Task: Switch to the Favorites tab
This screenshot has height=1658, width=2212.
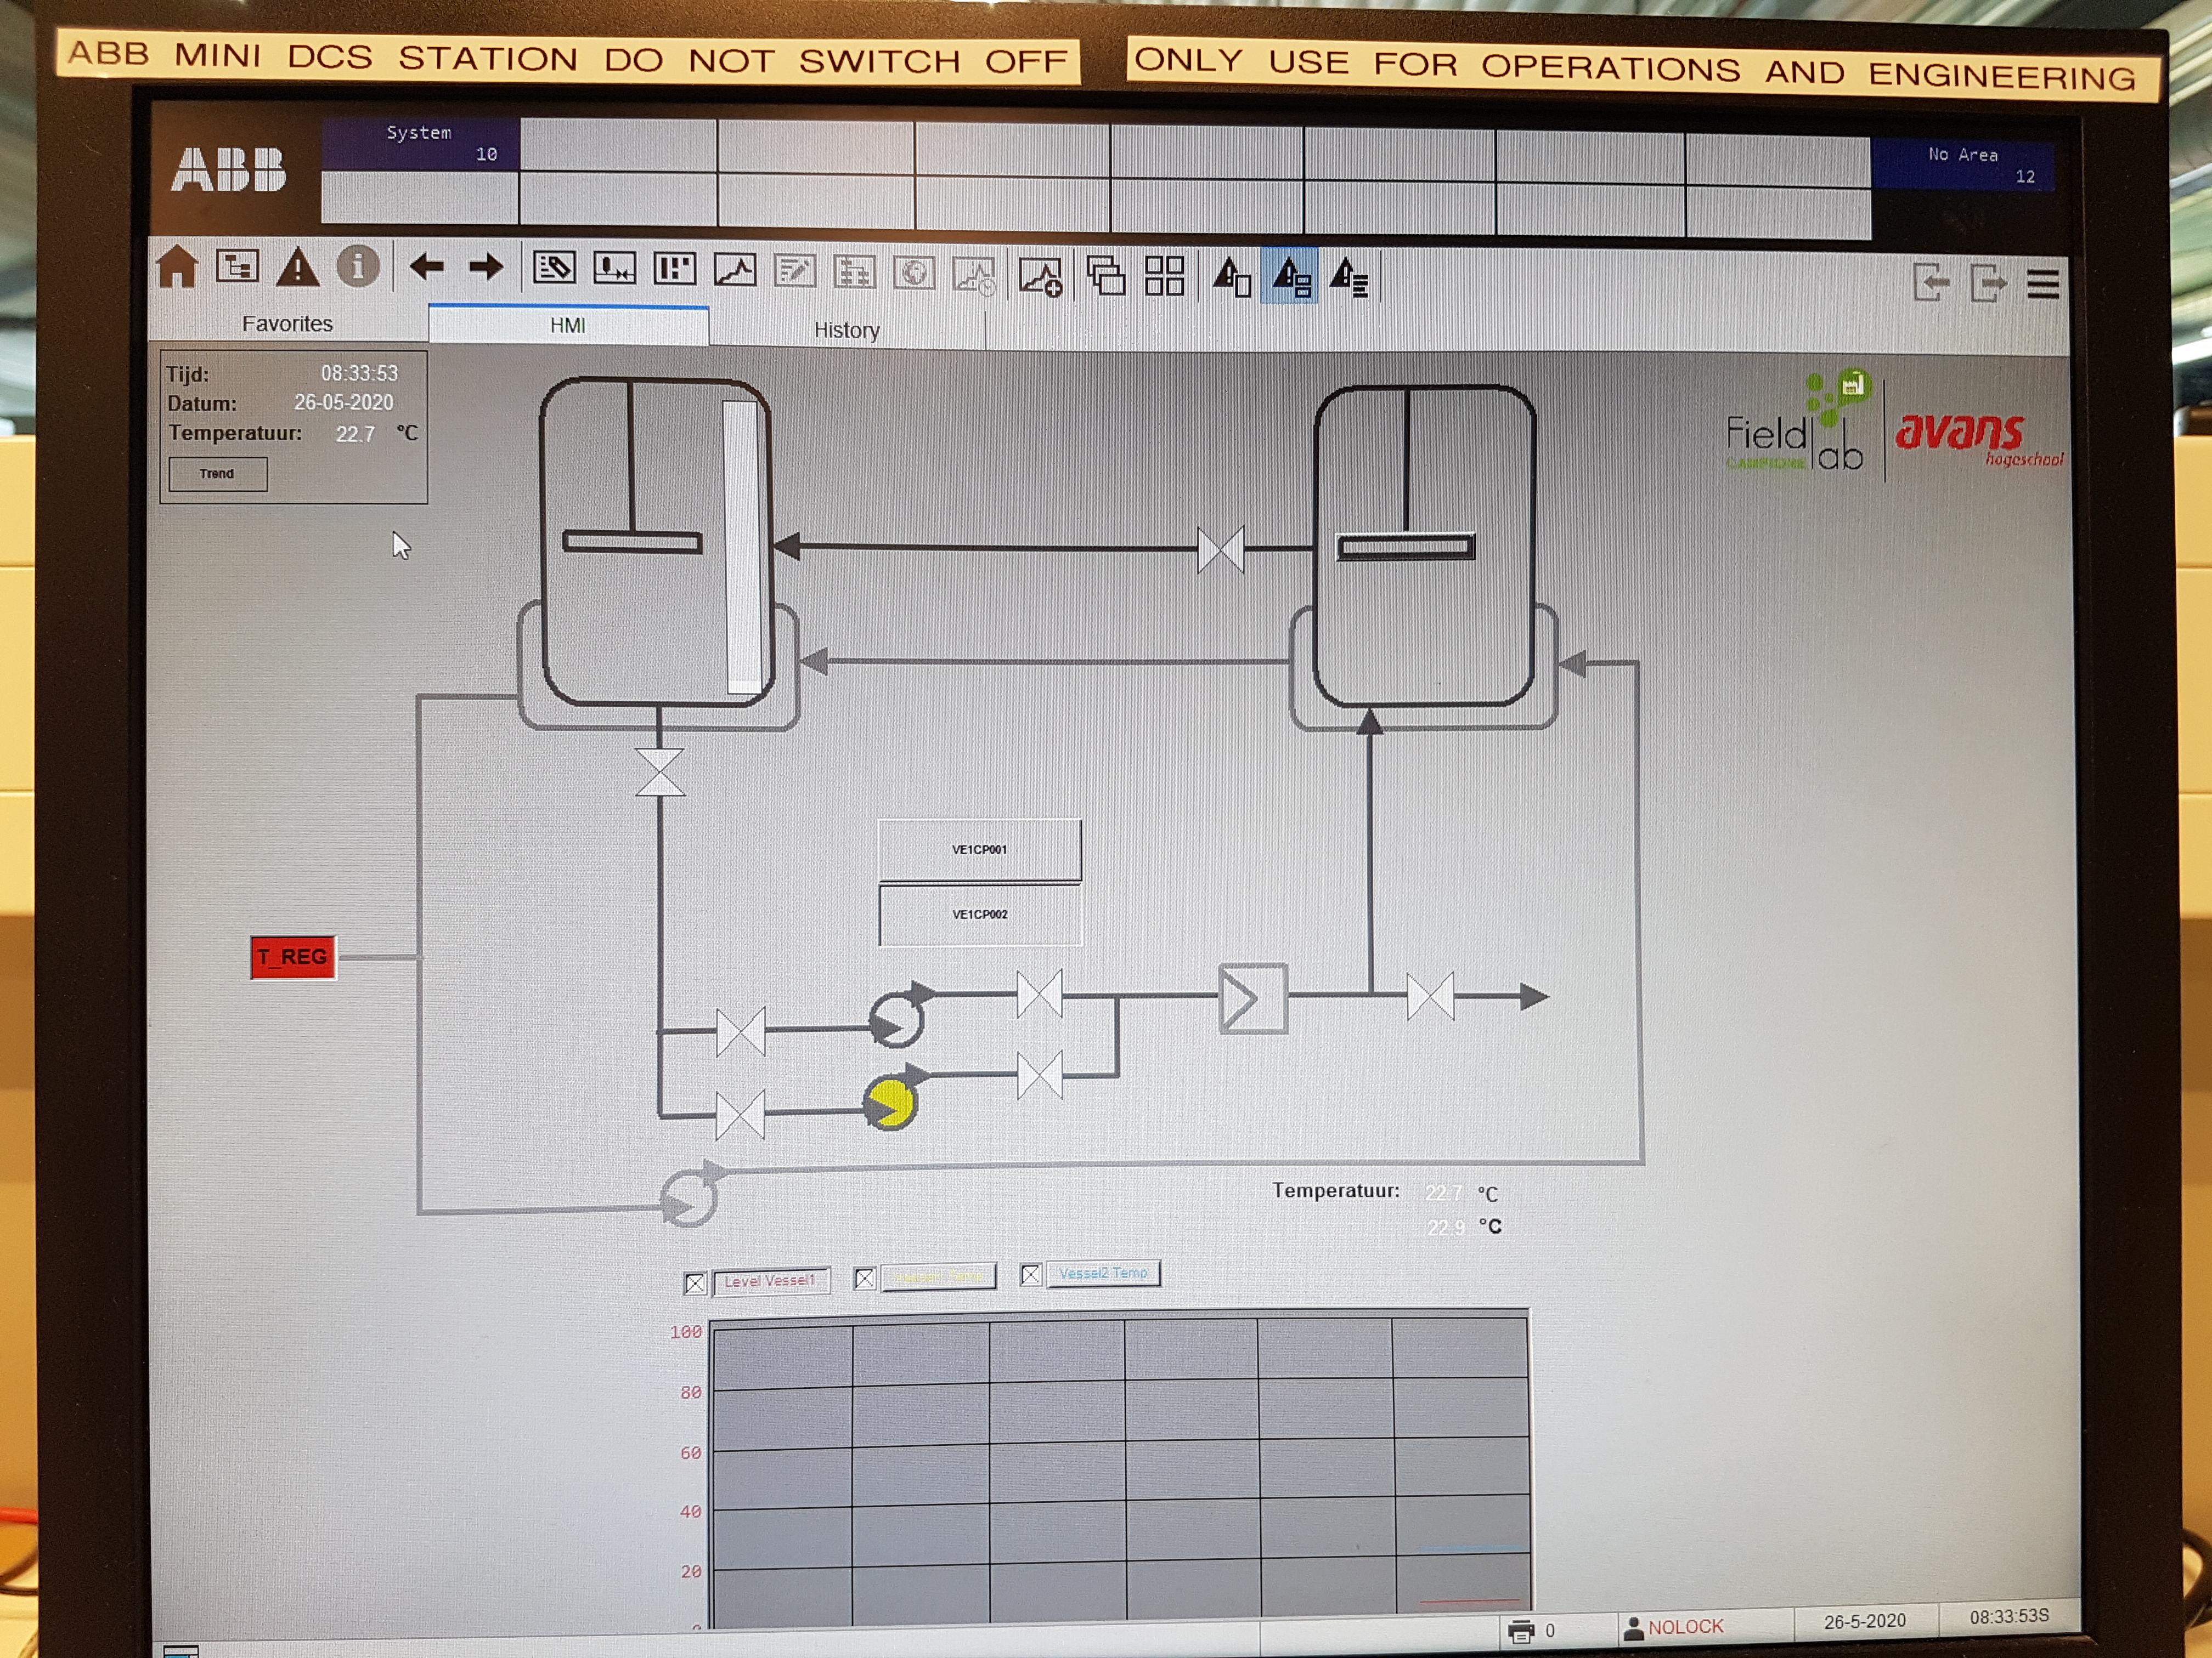Action: tap(287, 324)
